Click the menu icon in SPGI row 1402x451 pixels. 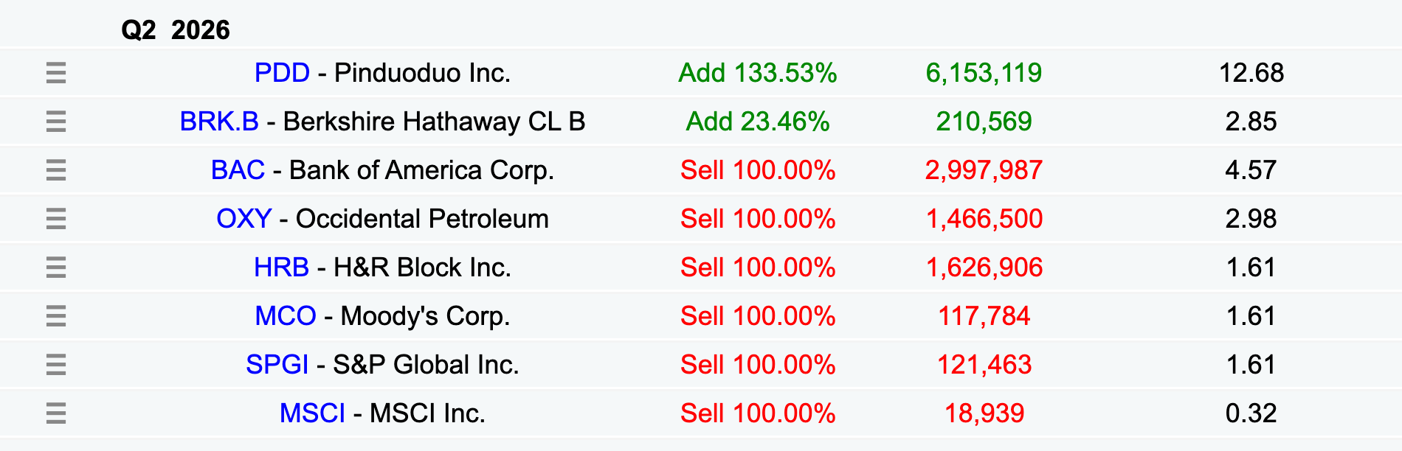click(x=56, y=365)
